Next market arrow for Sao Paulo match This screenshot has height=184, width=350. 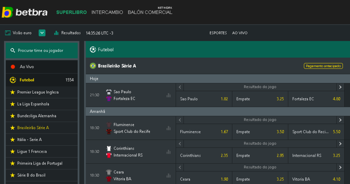pos(340,87)
